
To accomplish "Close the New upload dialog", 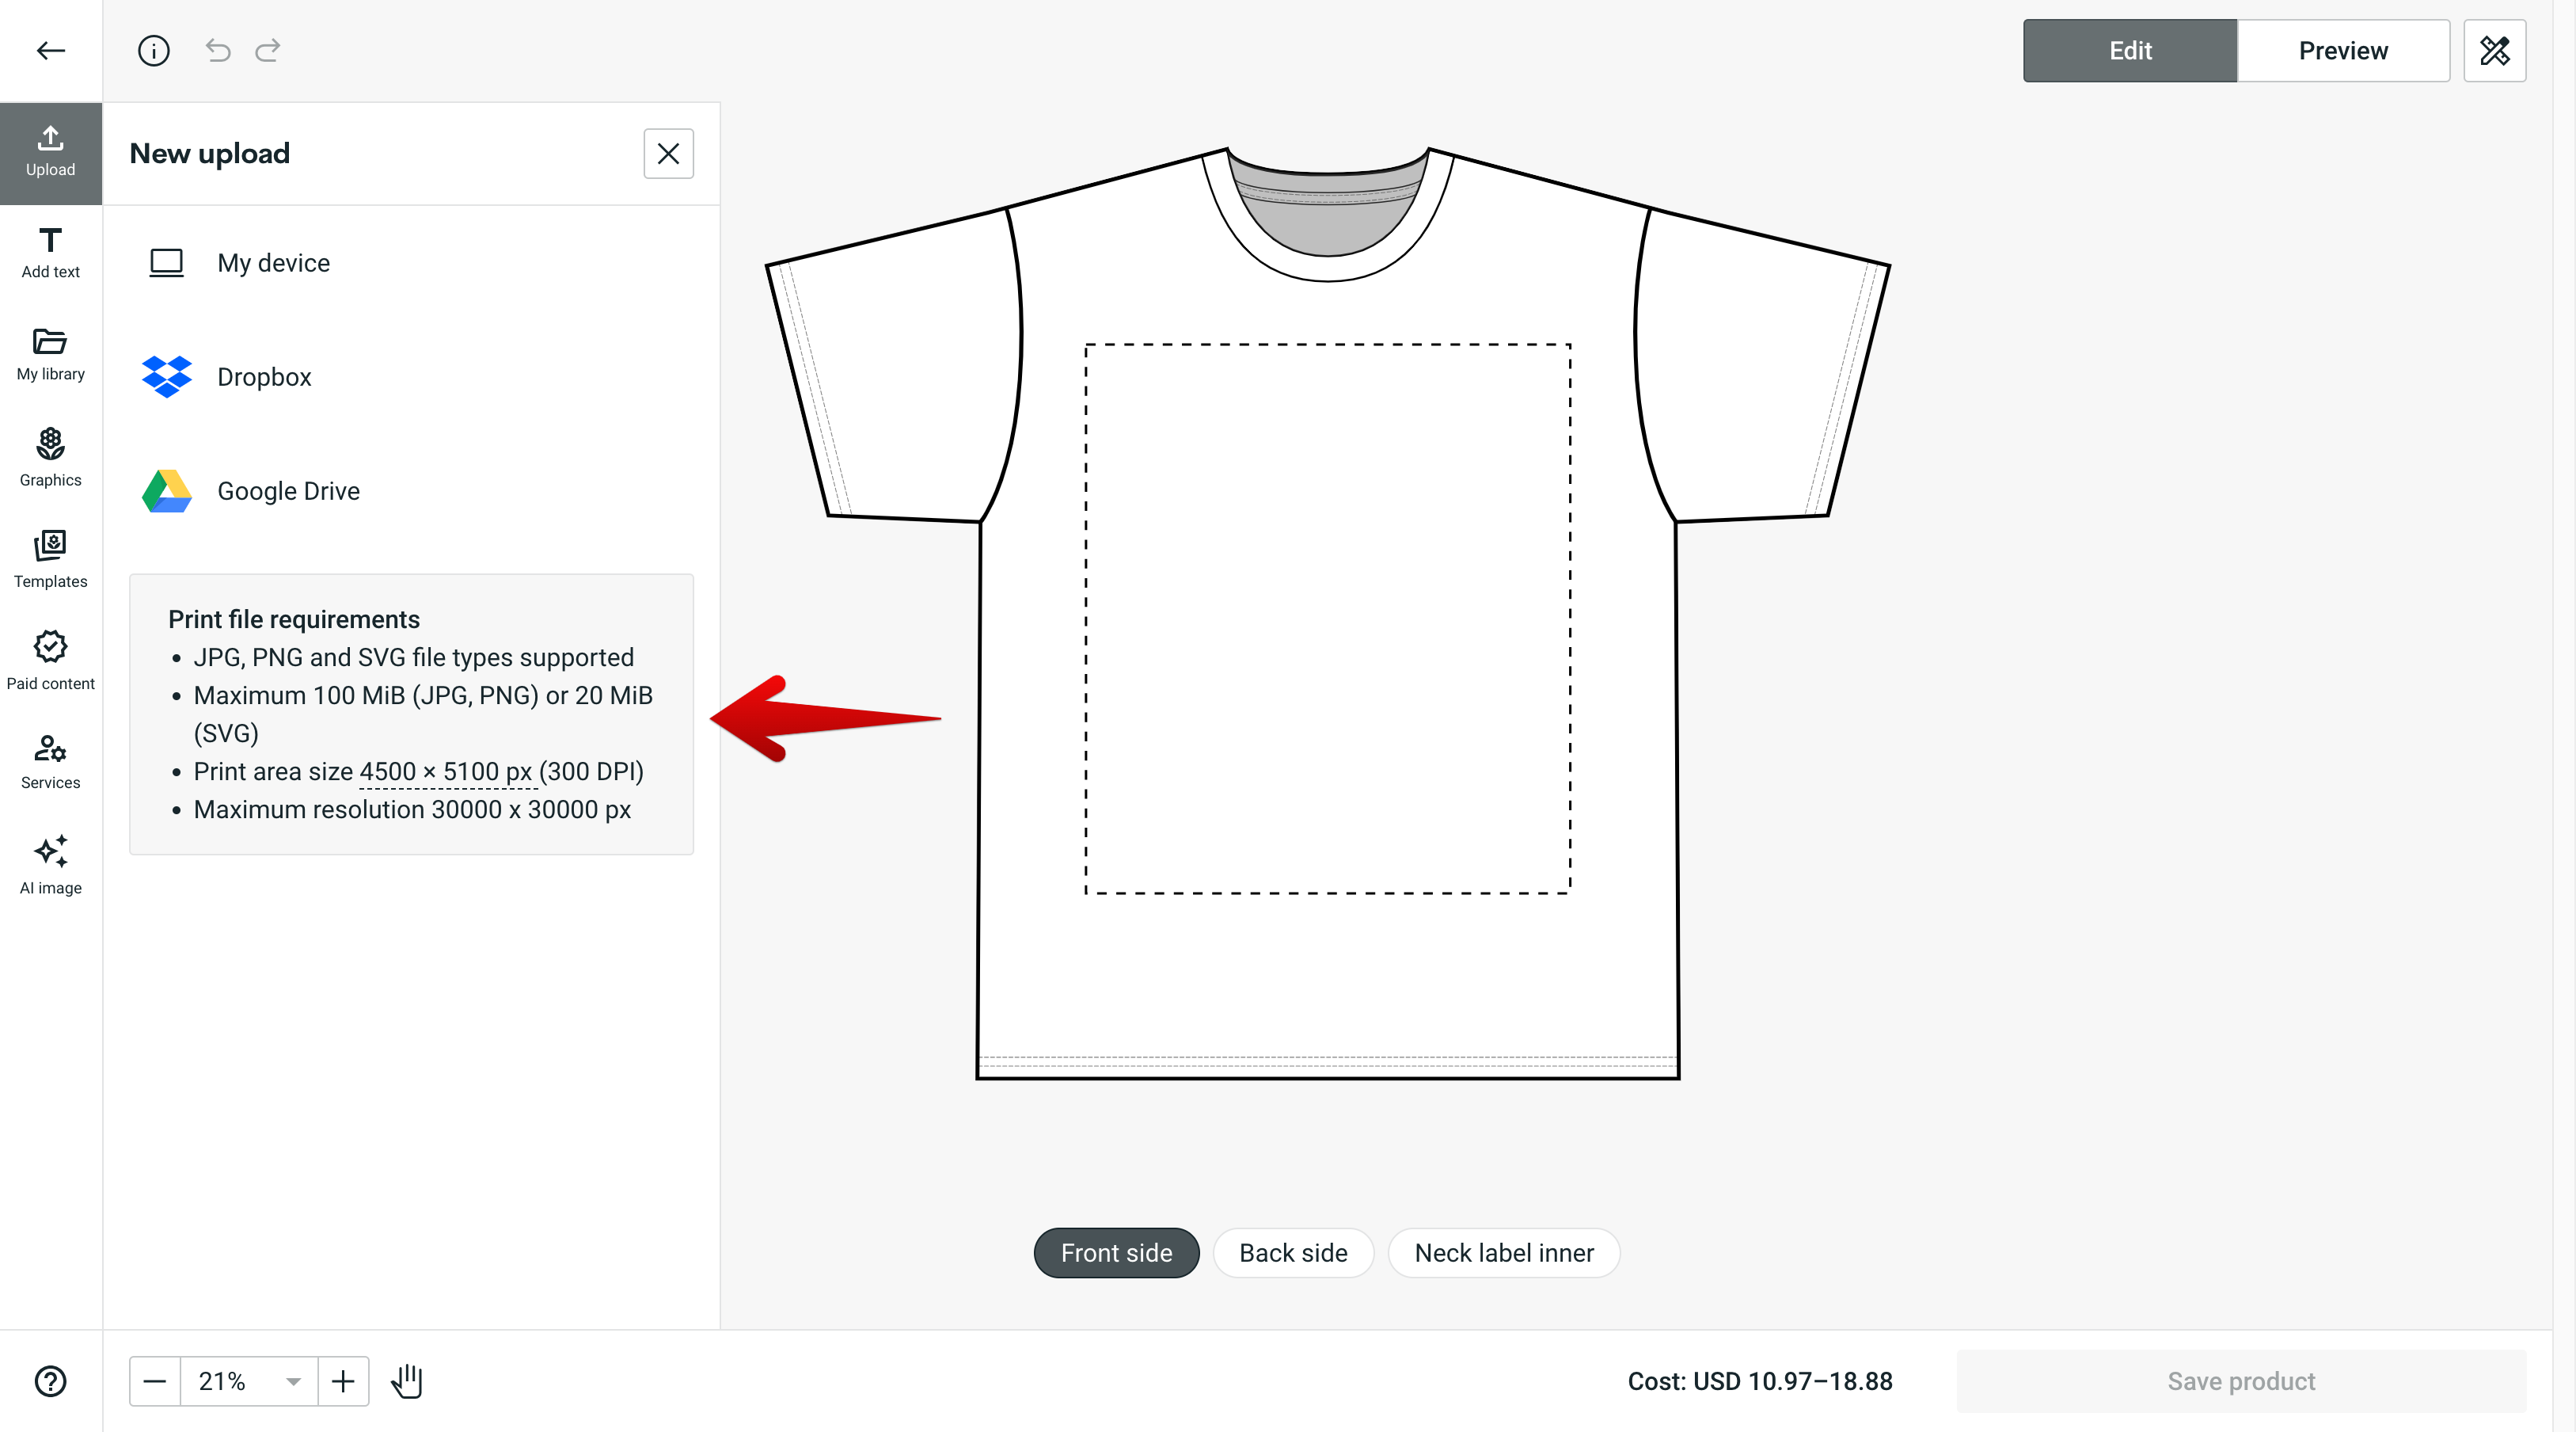I will (x=668, y=154).
